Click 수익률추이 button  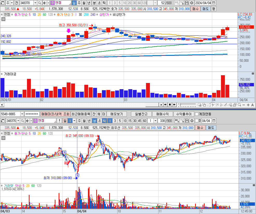coord(184,114)
